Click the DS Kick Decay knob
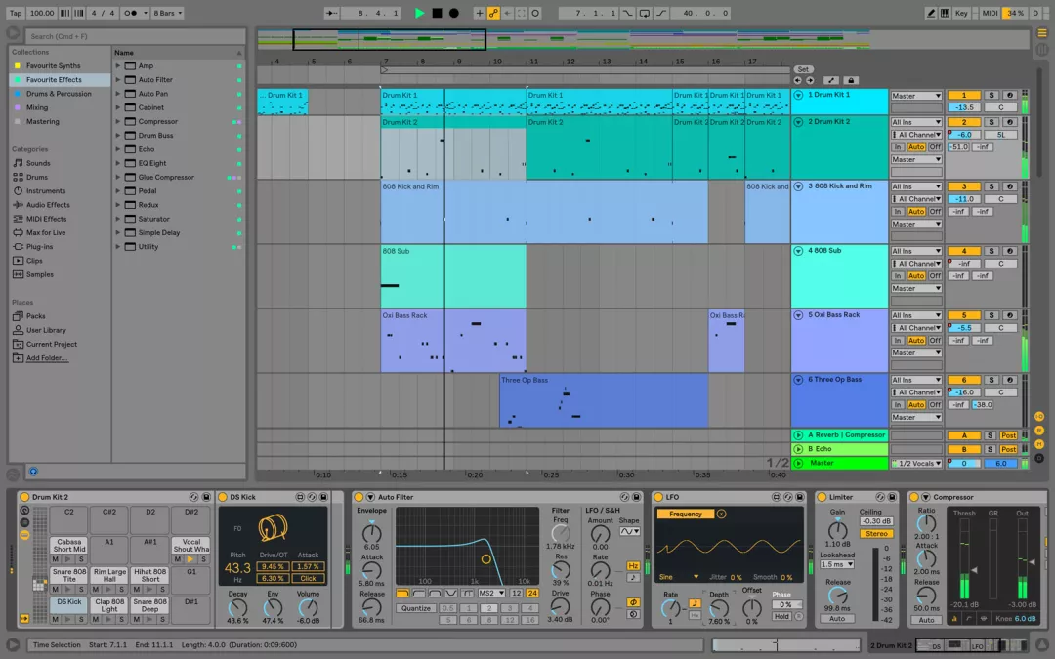1055x659 pixels. click(x=237, y=608)
